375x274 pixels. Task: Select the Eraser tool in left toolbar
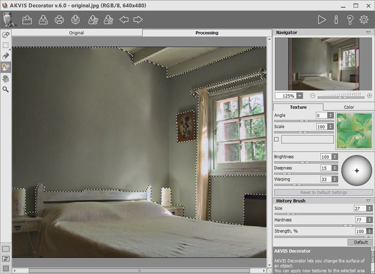(5, 56)
